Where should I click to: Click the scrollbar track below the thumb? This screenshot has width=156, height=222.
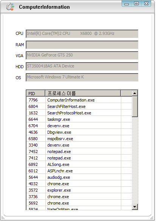pyautogui.click(x=135, y=160)
